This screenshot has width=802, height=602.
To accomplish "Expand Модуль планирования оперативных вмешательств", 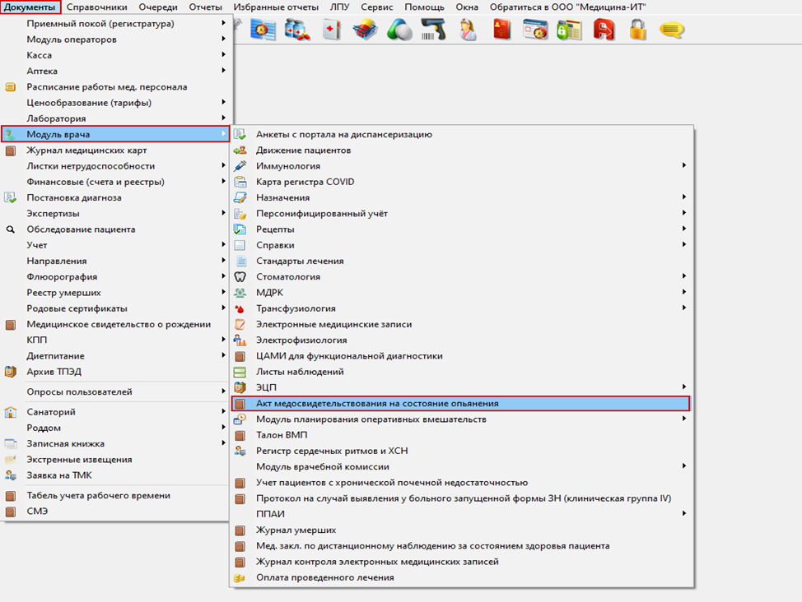I will (x=462, y=419).
